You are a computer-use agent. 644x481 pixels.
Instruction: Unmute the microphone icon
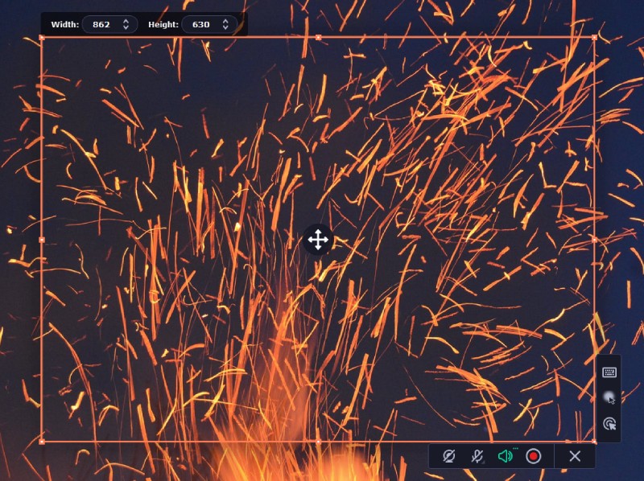(477, 456)
